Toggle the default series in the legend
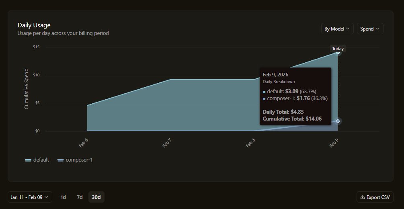Screen dimensions: 404x209 (37, 160)
